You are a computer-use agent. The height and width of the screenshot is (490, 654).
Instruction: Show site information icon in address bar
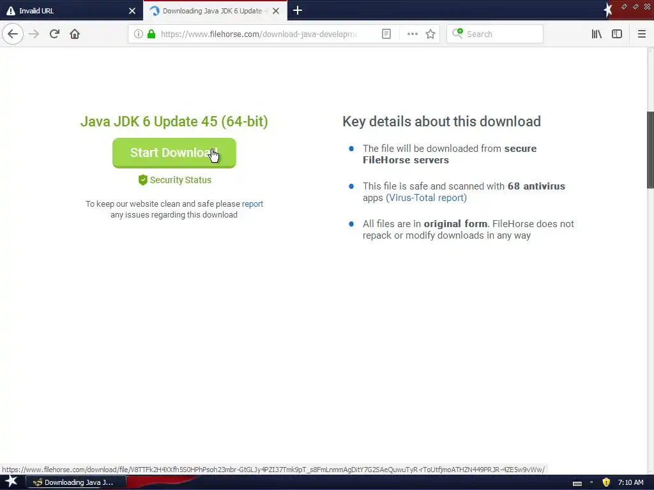(139, 34)
